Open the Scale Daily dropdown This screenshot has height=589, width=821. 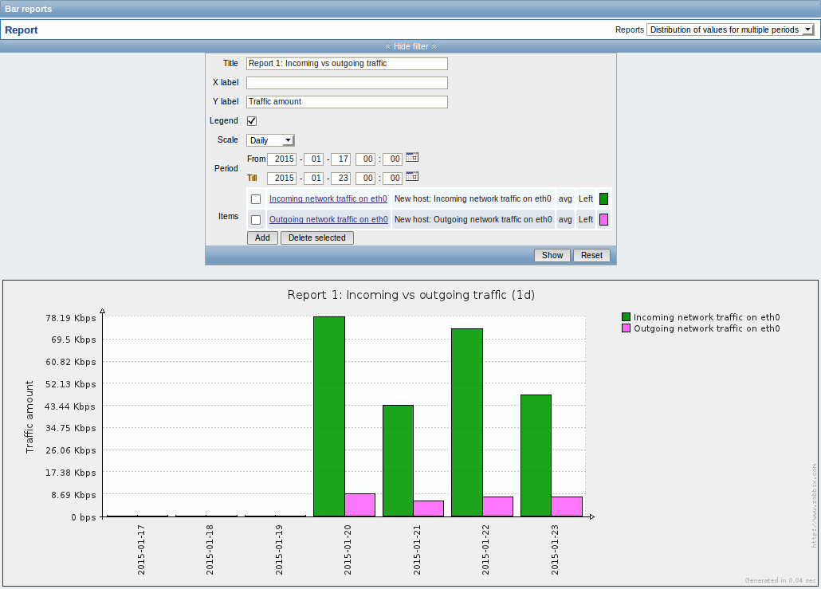coord(270,140)
